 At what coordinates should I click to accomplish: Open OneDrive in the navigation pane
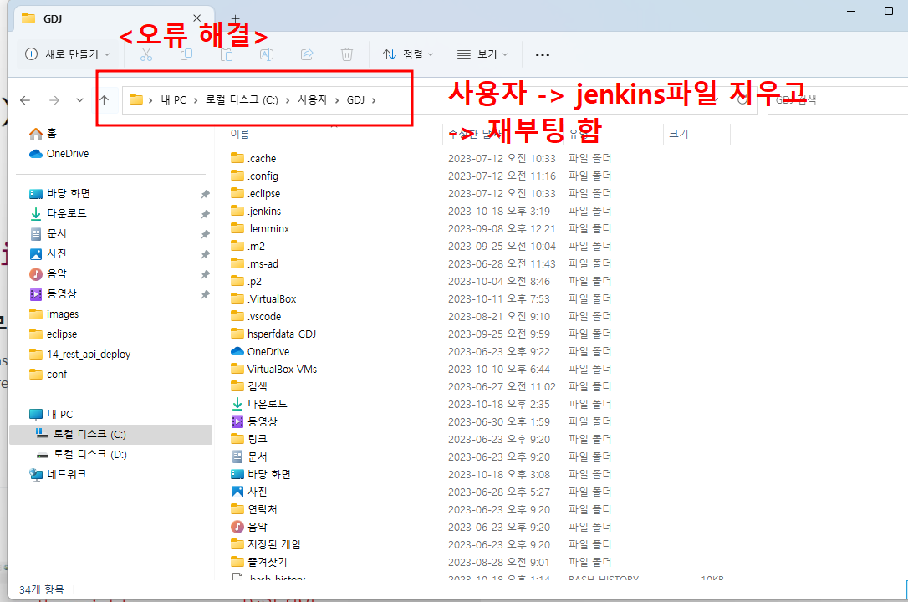(x=59, y=153)
